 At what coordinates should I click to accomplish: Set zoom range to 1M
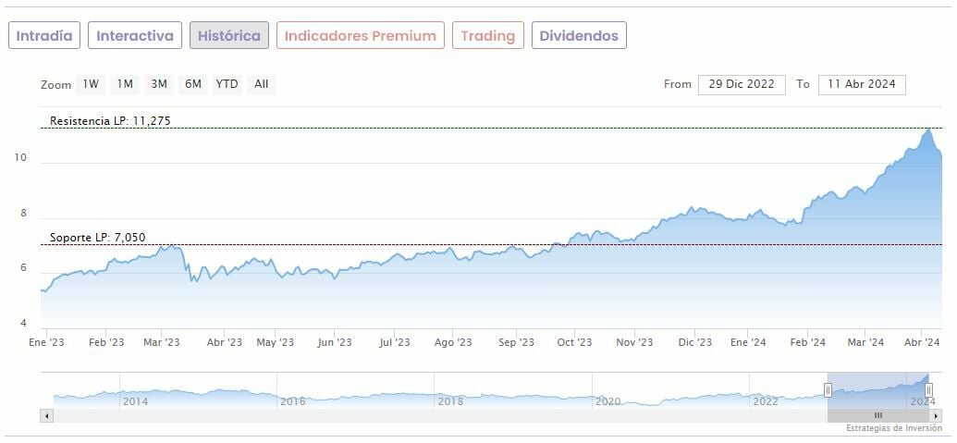tap(124, 84)
